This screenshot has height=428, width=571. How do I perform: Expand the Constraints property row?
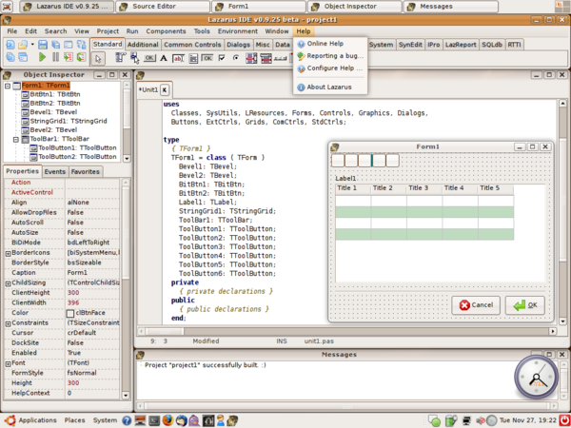coord(8,323)
